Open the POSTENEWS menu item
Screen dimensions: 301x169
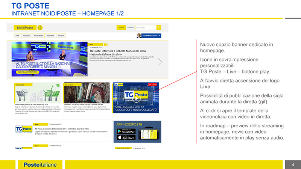point(27,36)
